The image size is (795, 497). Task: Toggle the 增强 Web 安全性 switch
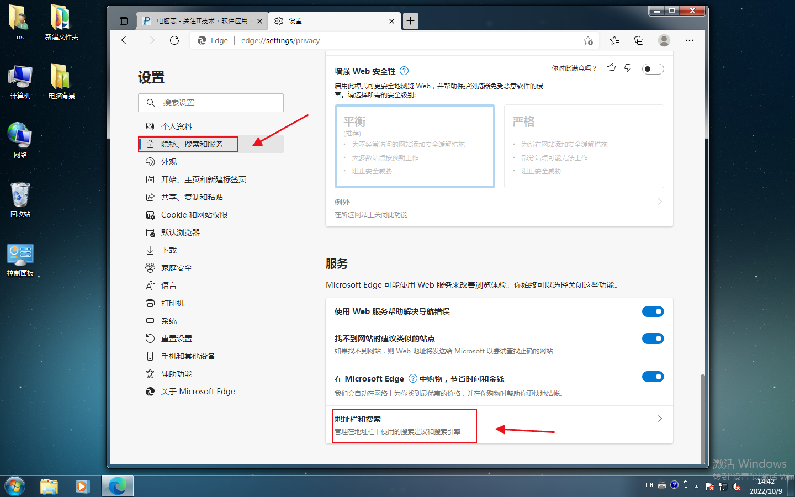coord(653,69)
